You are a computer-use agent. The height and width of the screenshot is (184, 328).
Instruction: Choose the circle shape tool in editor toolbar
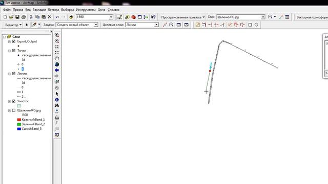(x=256, y=25)
